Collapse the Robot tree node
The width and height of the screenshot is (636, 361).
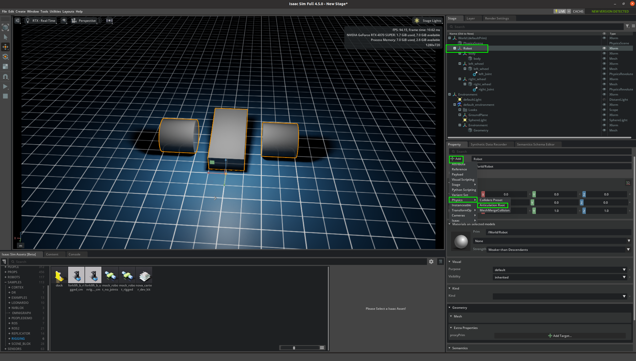tap(455, 48)
